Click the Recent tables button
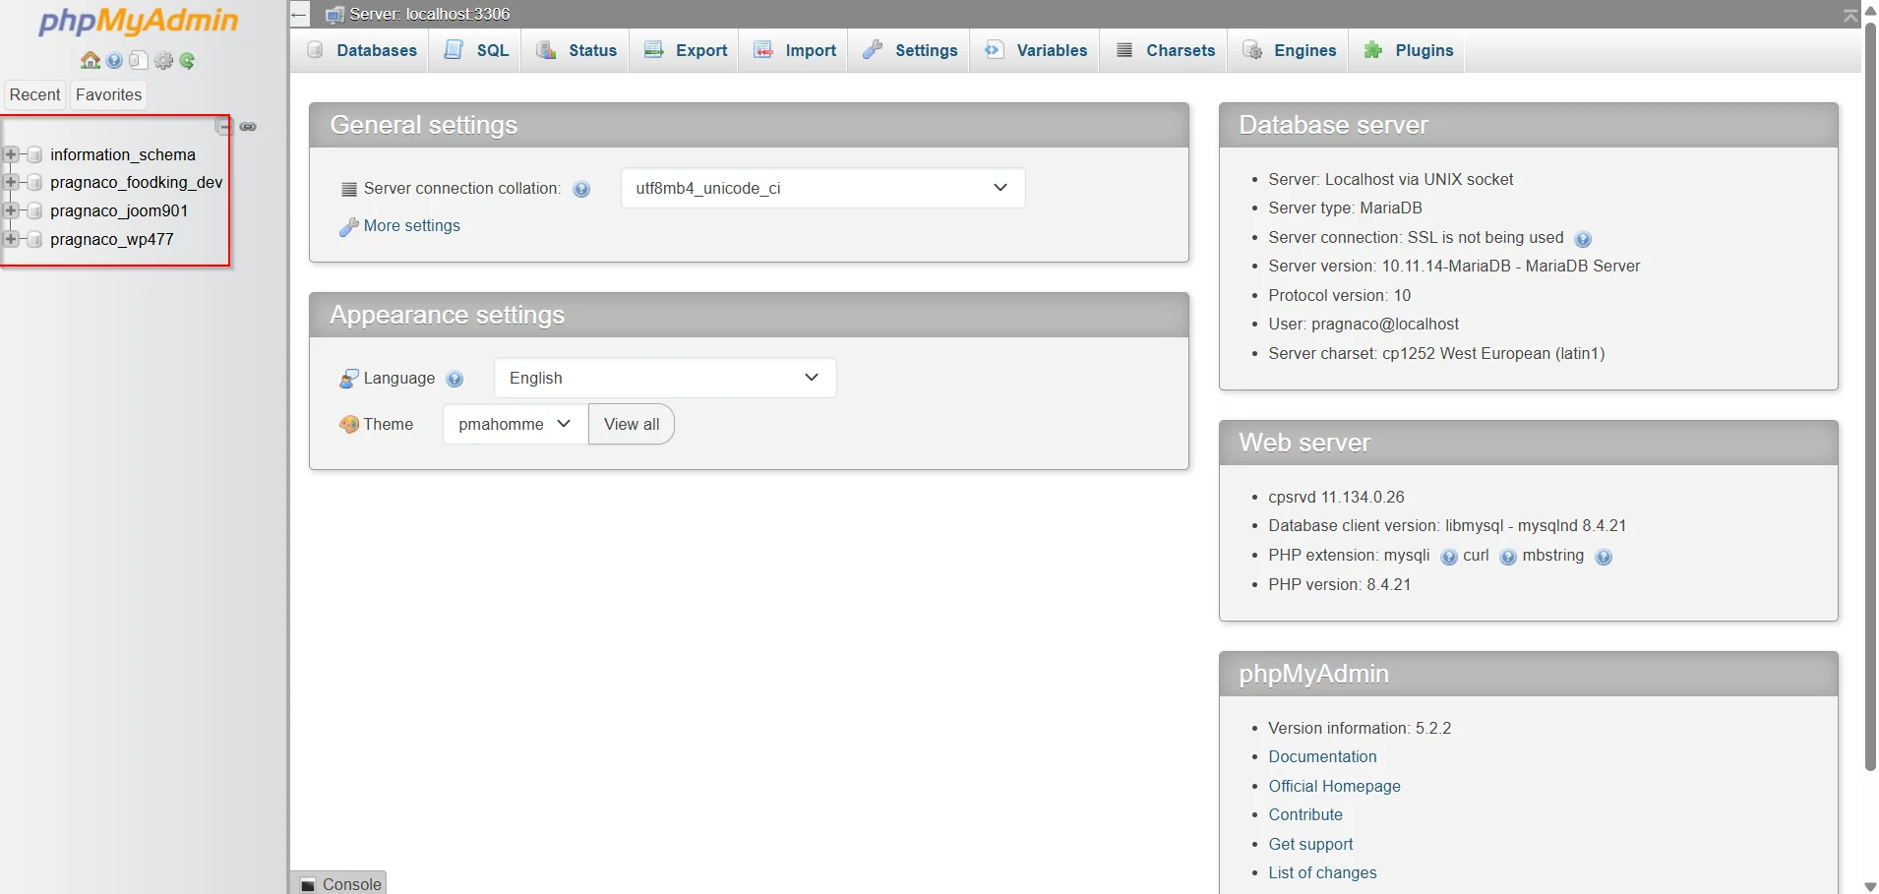Screen dimensions: 1879x894 (x=34, y=95)
